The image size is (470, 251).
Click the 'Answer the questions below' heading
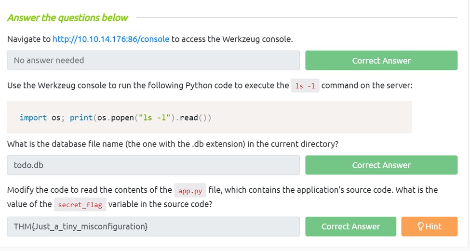point(67,18)
